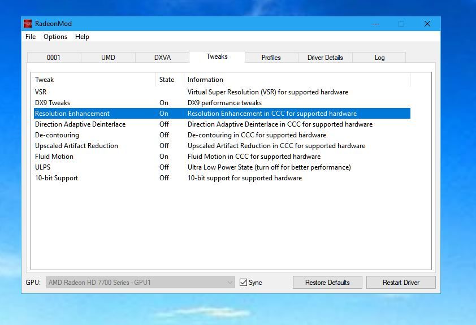Click the Restore Defaults button
476x325 pixels.
point(327,283)
